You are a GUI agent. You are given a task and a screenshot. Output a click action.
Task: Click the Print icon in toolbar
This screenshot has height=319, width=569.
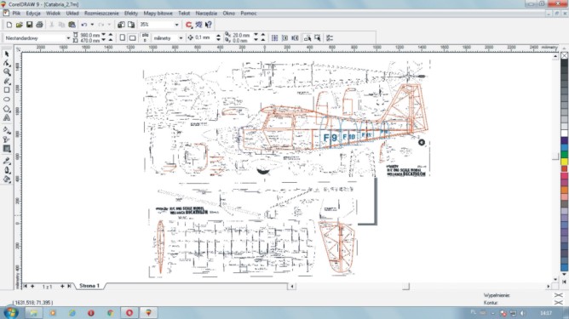(x=39, y=25)
